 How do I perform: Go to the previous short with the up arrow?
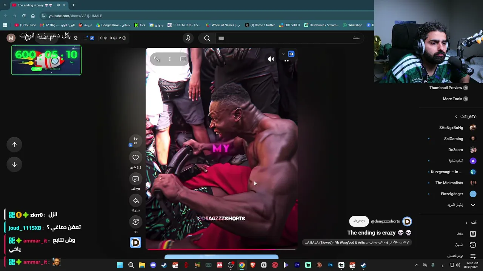(14, 145)
